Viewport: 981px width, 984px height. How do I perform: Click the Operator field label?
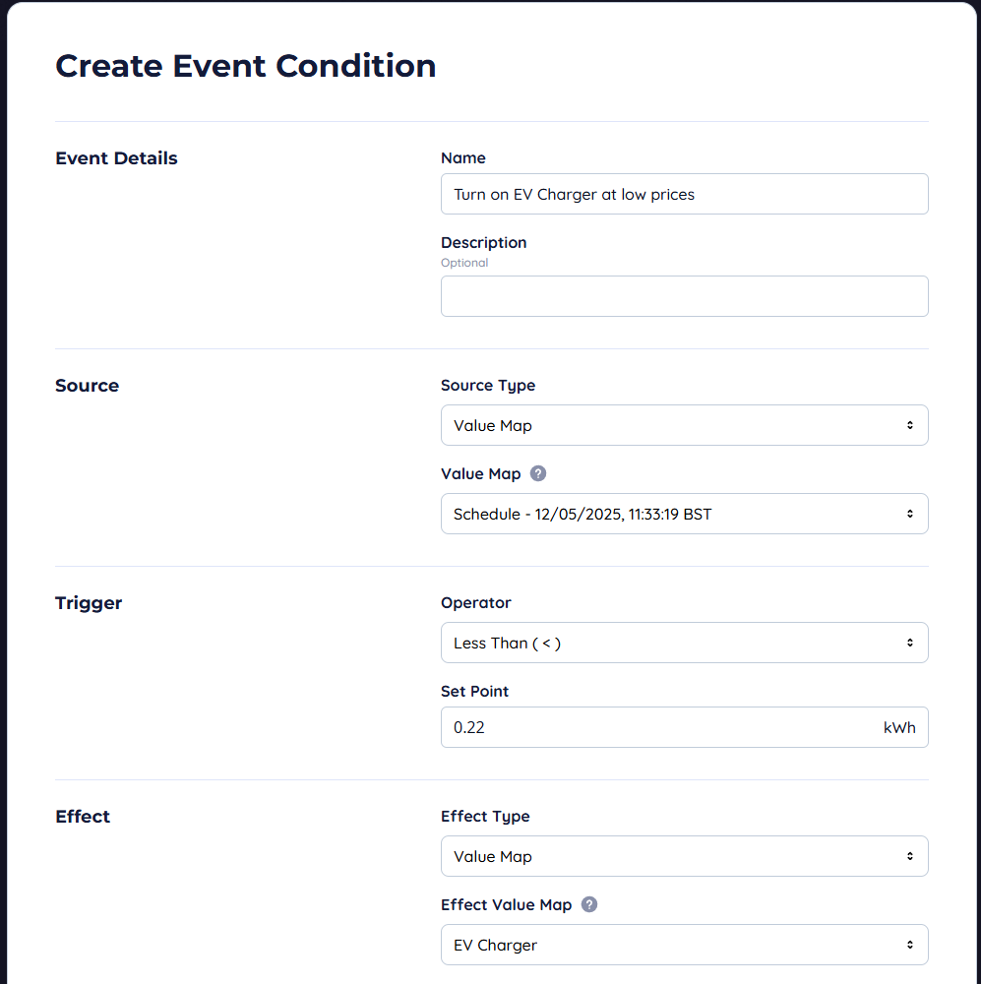pyautogui.click(x=476, y=603)
